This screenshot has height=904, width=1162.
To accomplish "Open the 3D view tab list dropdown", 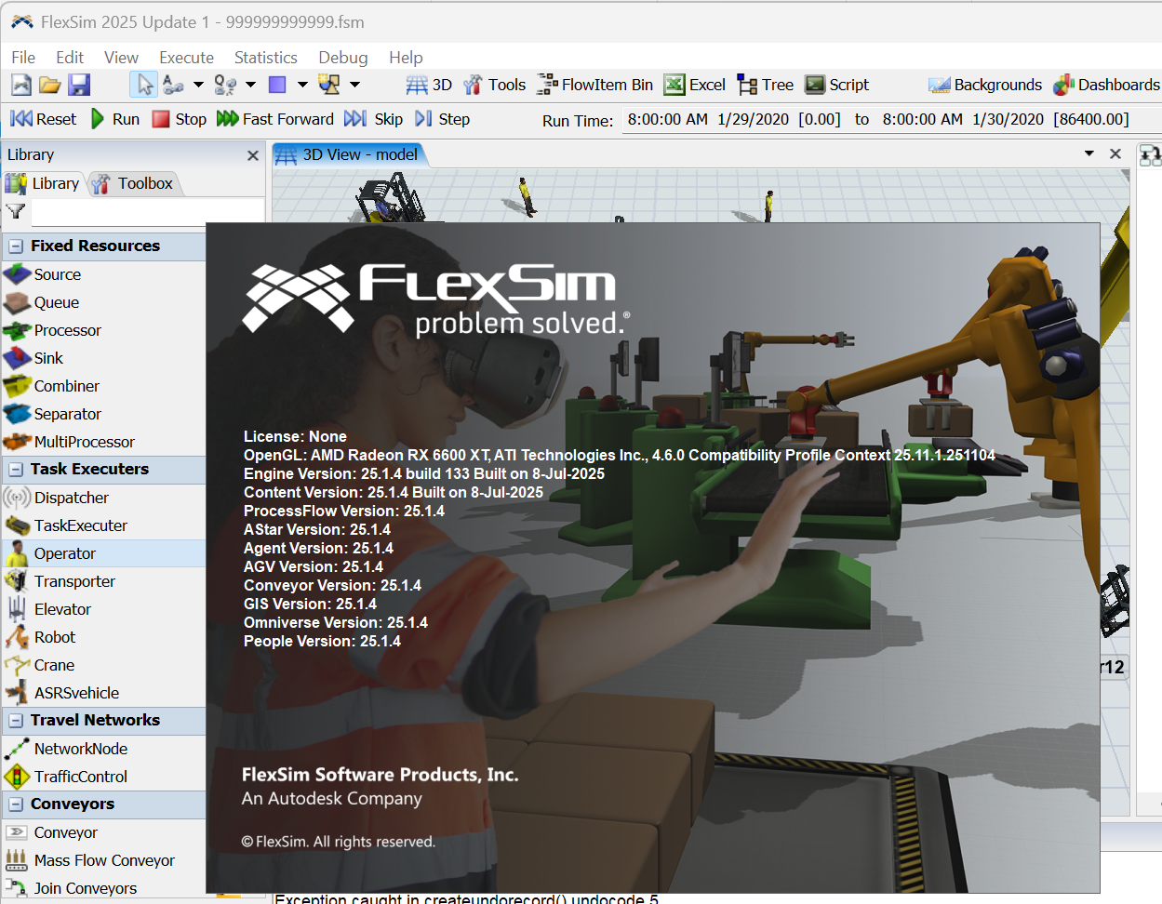I will click(1089, 153).
